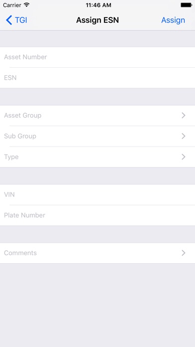Tap the Assign ESN title heading
195x347 pixels.
click(97, 20)
